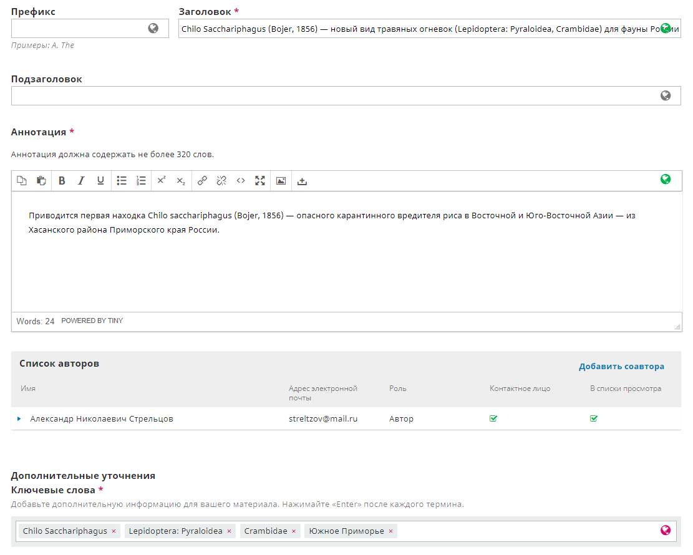Open language globe in Префикс field
The height and width of the screenshot is (555, 693).
pos(153,28)
